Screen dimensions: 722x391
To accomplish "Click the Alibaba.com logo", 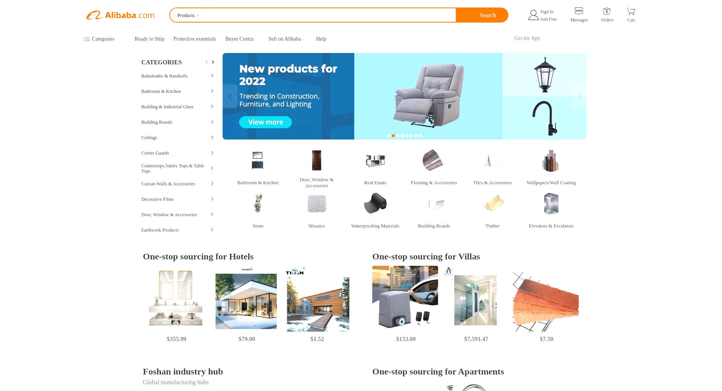I will (x=120, y=15).
